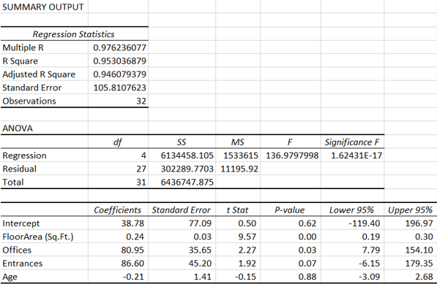Select FloorArea t Stat 9.57
This screenshot has height=284, width=437.
[247, 237]
